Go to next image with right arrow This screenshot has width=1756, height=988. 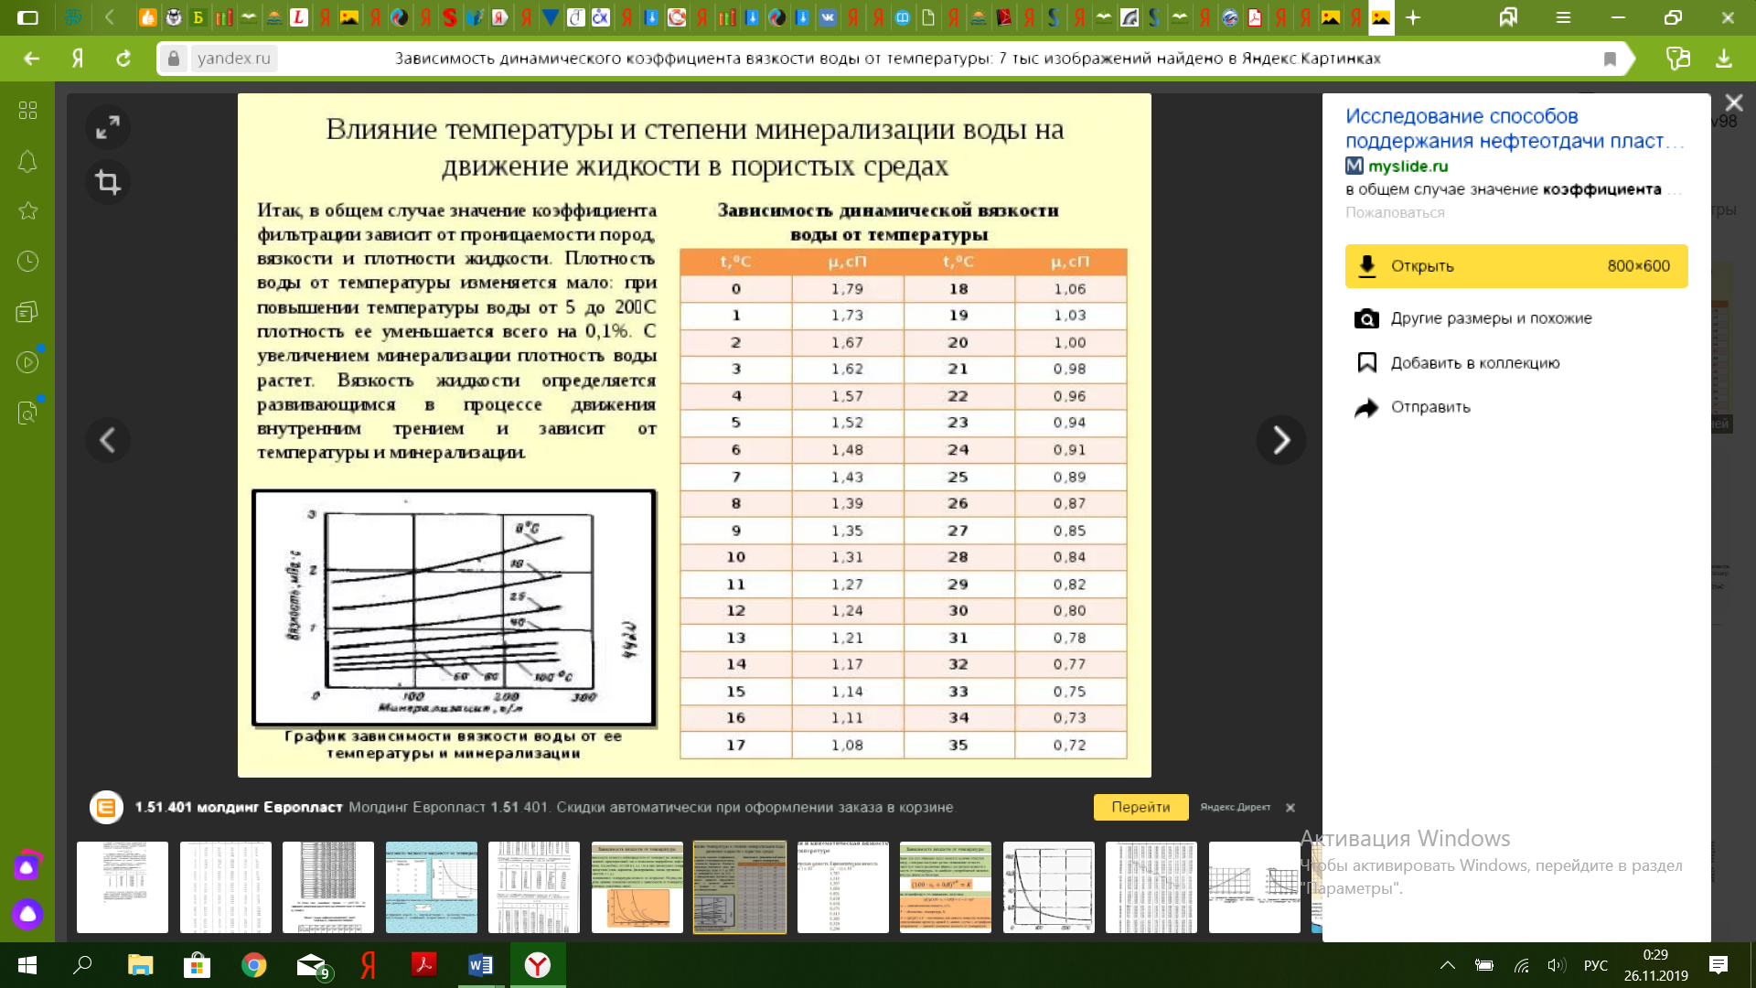(1280, 440)
